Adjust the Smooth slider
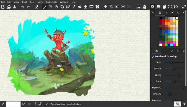 pos(174,94)
